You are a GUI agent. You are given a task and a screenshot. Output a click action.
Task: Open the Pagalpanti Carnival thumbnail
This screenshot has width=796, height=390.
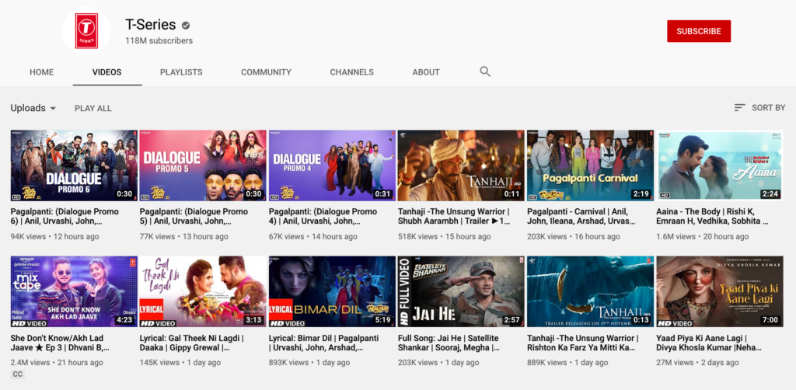(x=591, y=165)
